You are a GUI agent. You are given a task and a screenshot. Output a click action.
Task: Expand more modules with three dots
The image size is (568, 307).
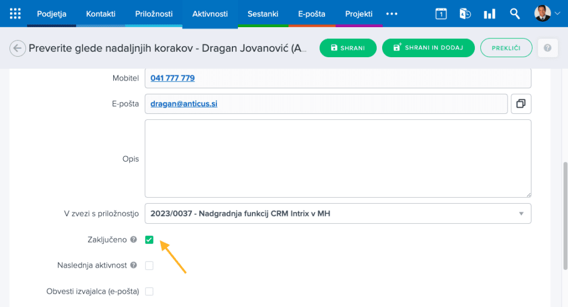tap(392, 14)
